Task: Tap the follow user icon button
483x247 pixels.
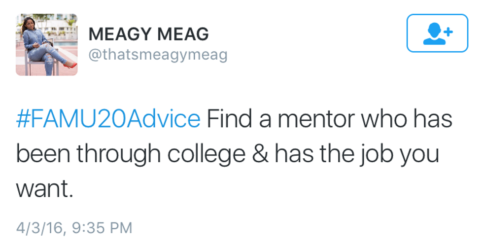Action: [437, 33]
